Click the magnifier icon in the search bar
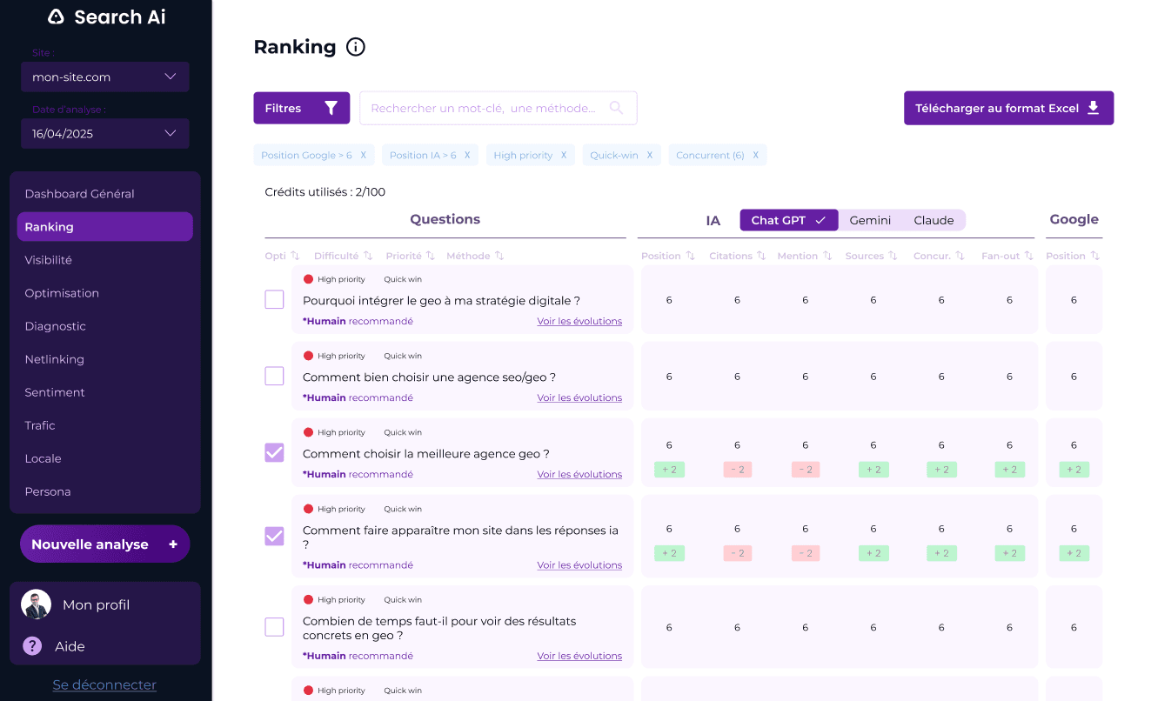 pos(616,108)
